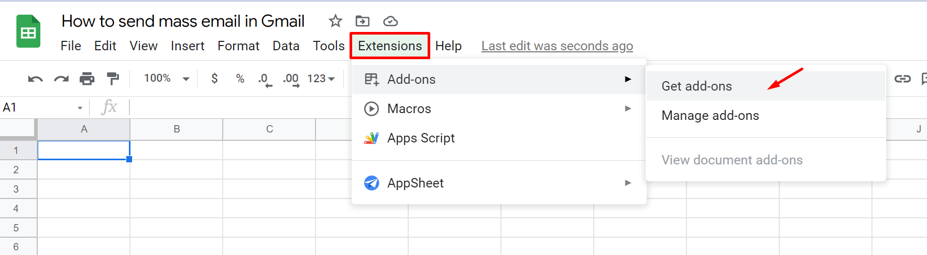Select the paint format roller icon
Viewport: 927px width, 255px height.
(x=113, y=79)
